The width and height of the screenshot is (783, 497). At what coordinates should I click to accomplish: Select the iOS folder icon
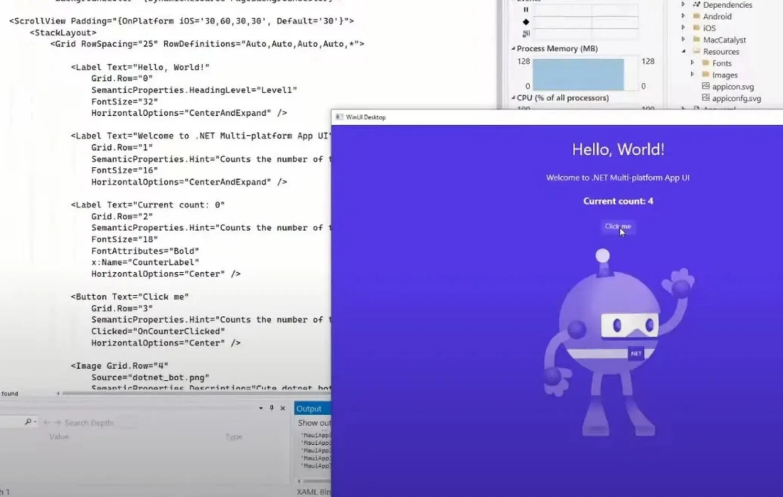[x=696, y=28]
